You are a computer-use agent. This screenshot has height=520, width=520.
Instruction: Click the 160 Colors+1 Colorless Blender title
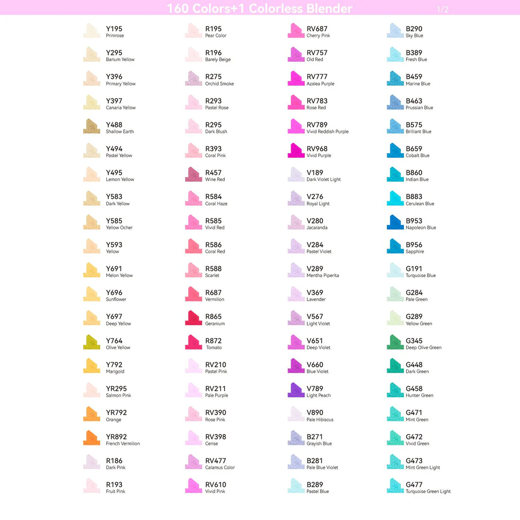[260, 9]
